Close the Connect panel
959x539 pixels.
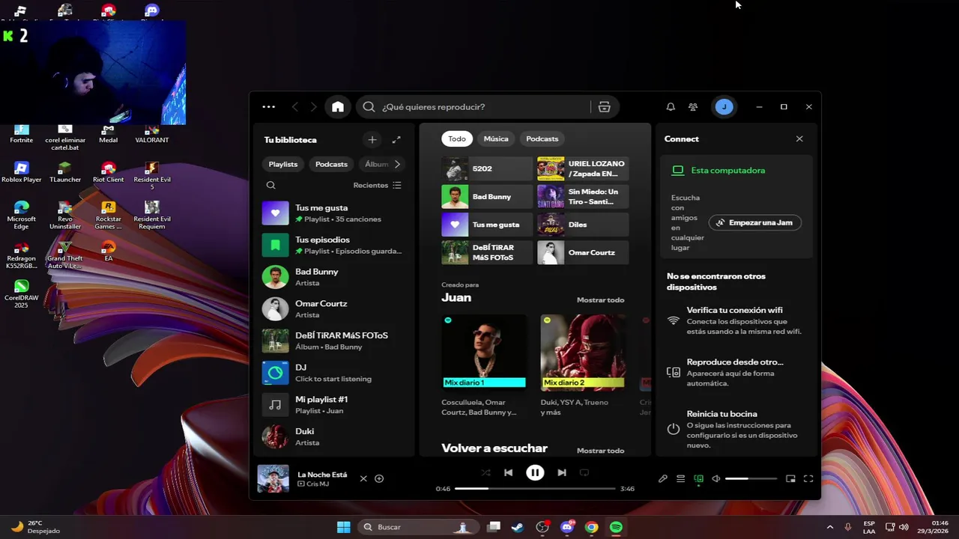799,138
